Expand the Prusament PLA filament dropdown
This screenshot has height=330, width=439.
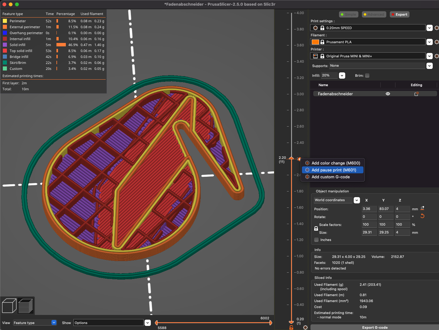click(429, 42)
